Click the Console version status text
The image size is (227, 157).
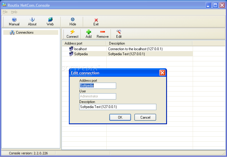tap(28, 153)
